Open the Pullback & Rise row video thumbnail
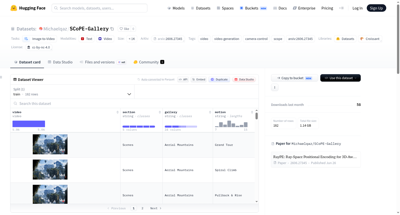Image resolution: width=400 pixels, height=215 pixels. (50, 194)
